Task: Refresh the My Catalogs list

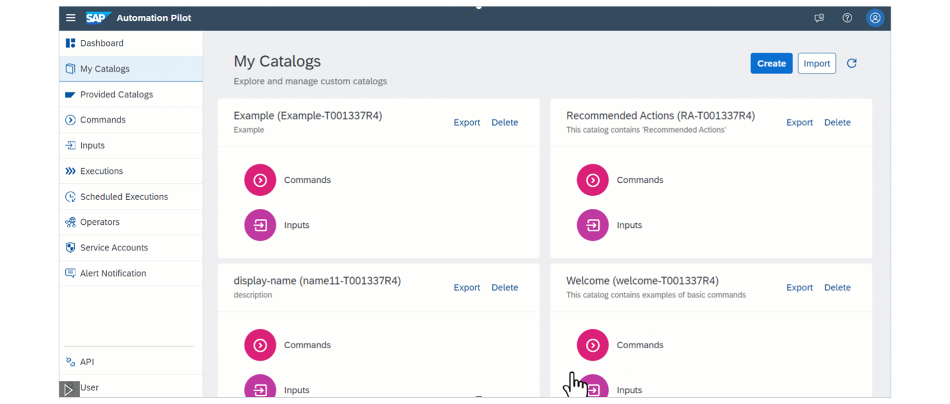Action: click(851, 63)
